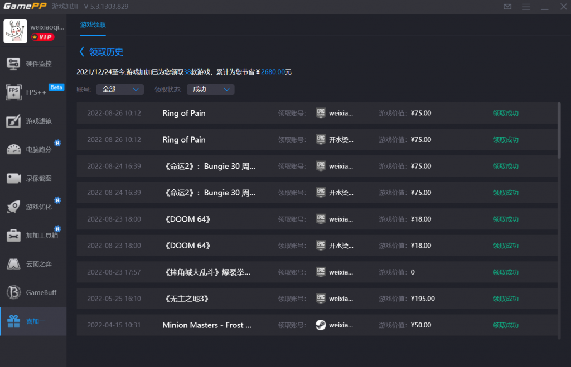Close the GamePP window
Screen dimensions: 571x367
563,7
